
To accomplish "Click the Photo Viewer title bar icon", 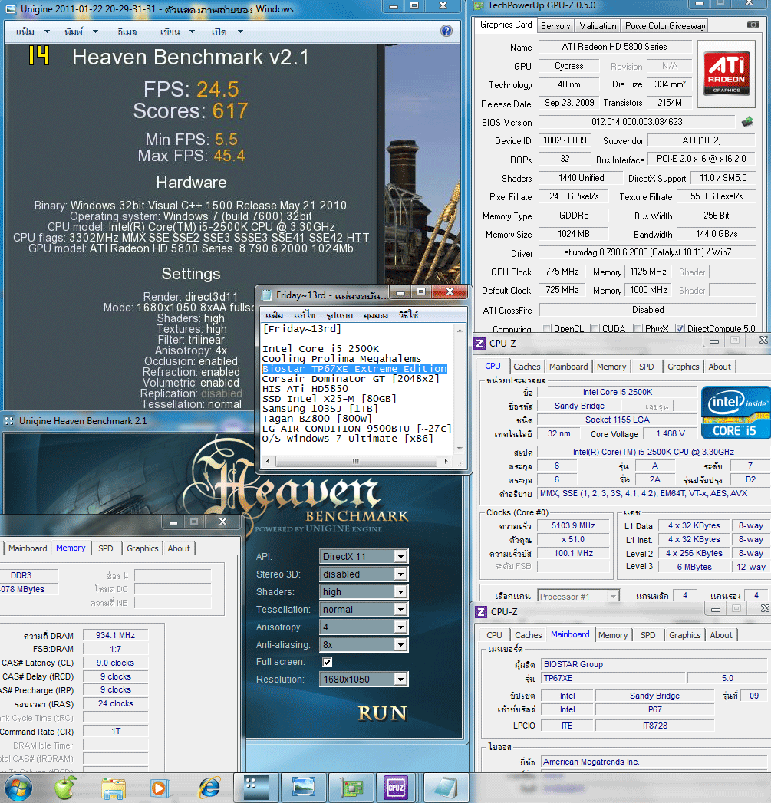I will 10,8.
